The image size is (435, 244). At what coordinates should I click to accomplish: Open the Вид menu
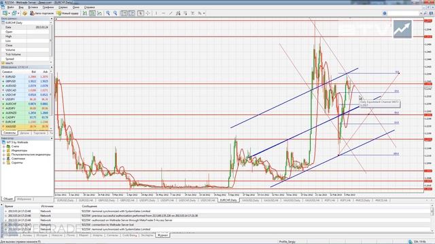(21, 7)
